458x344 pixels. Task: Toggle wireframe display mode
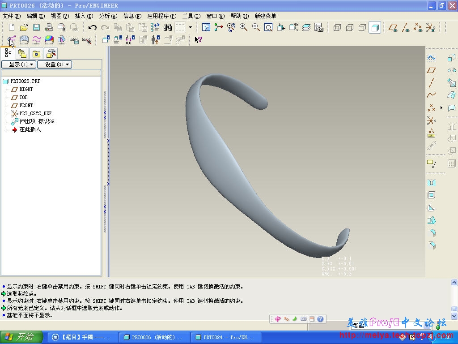pyautogui.click(x=337, y=28)
